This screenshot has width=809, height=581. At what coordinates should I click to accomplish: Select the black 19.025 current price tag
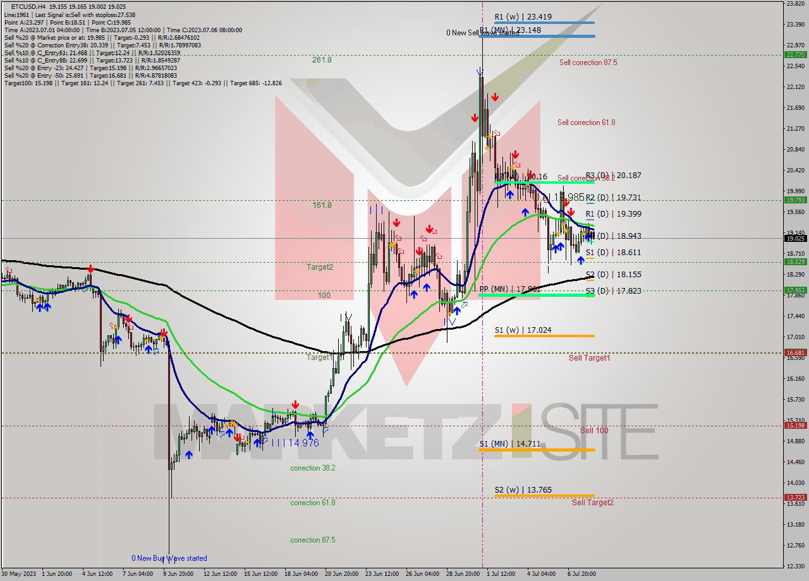pyautogui.click(x=795, y=238)
